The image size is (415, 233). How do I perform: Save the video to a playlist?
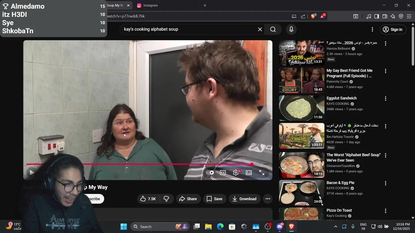(214, 199)
